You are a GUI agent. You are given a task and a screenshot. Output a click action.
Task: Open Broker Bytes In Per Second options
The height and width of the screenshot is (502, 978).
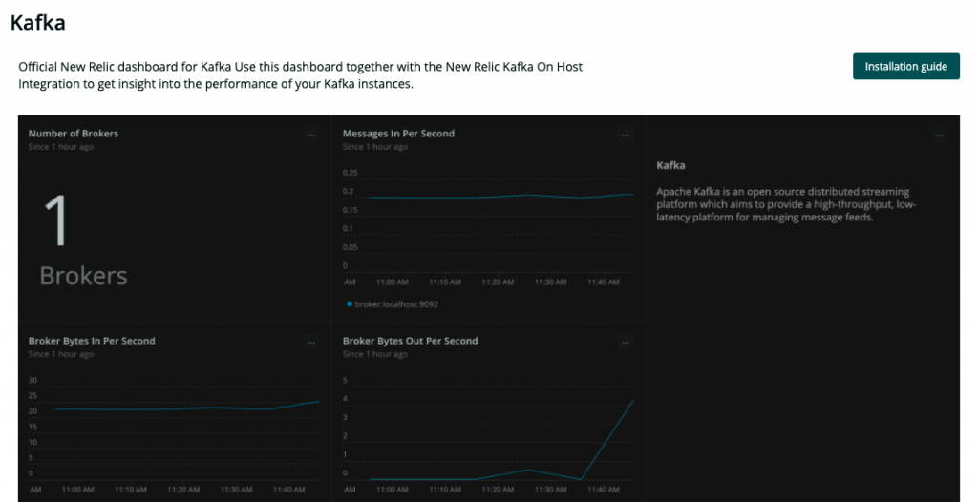pos(310,343)
